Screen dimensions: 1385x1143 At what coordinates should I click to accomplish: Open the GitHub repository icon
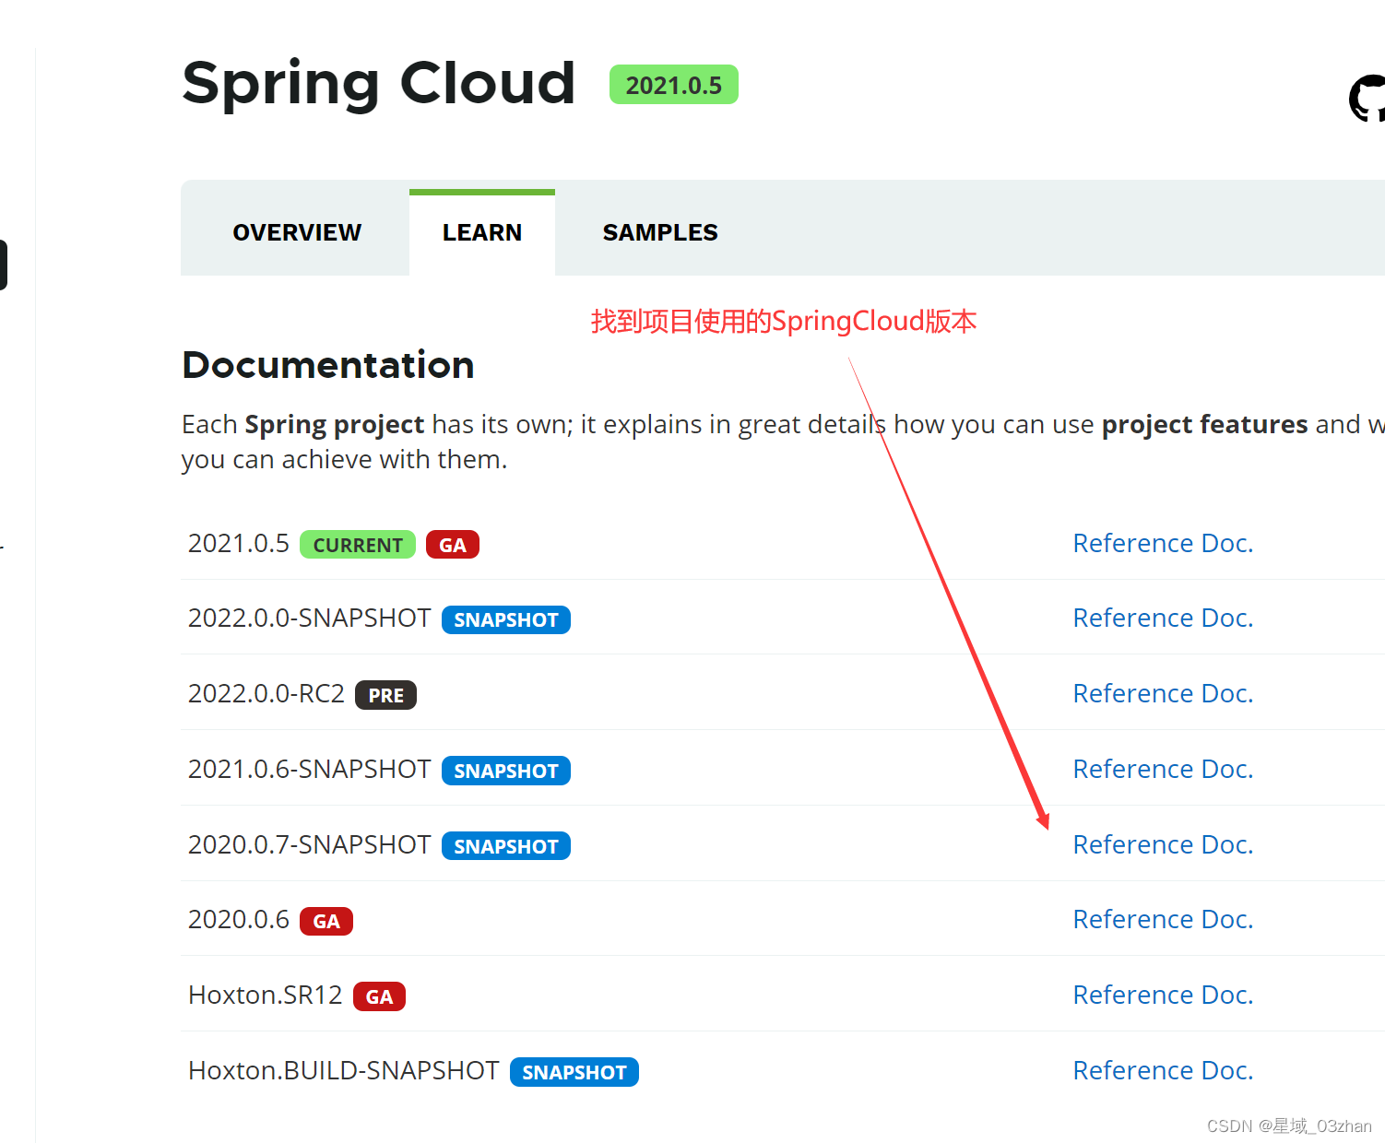[x=1367, y=99]
